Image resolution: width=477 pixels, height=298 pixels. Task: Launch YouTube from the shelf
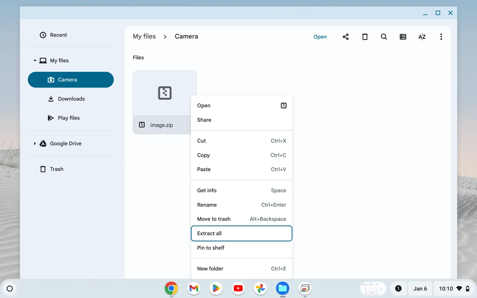(238, 288)
